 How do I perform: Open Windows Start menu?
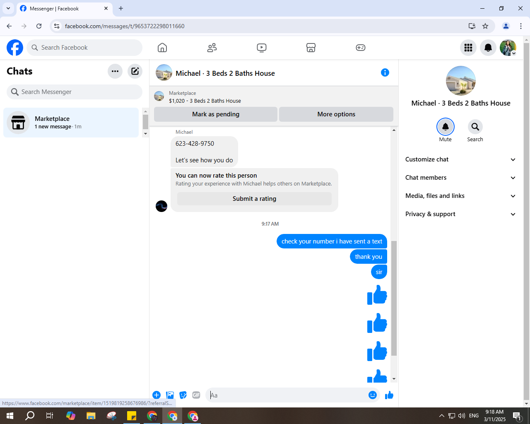[10, 416]
